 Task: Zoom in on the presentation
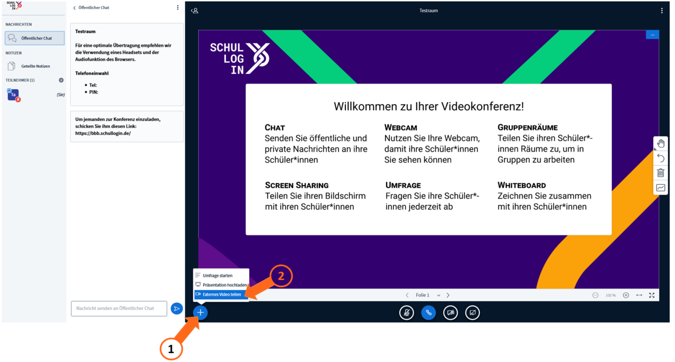click(626, 295)
